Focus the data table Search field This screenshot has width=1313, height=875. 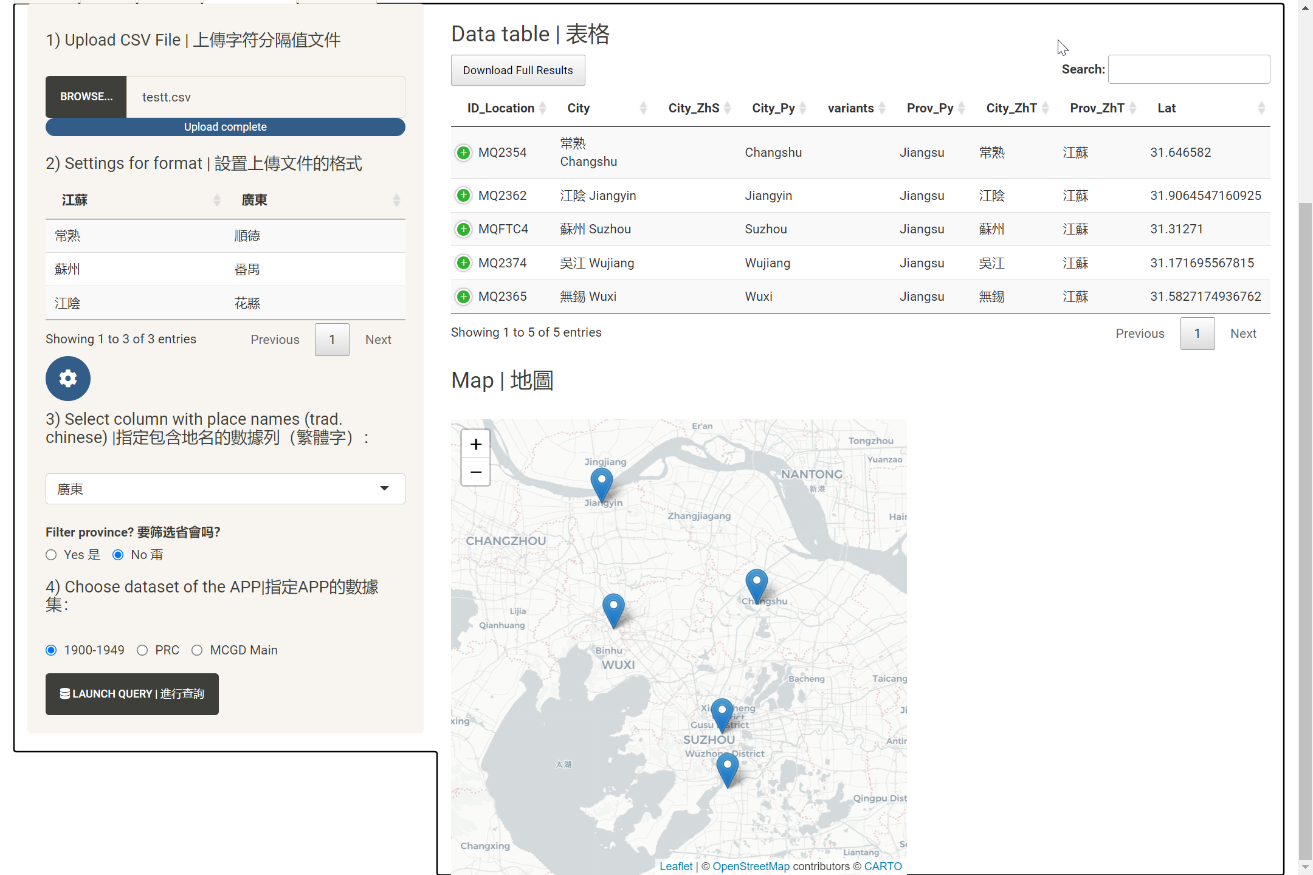1188,69
